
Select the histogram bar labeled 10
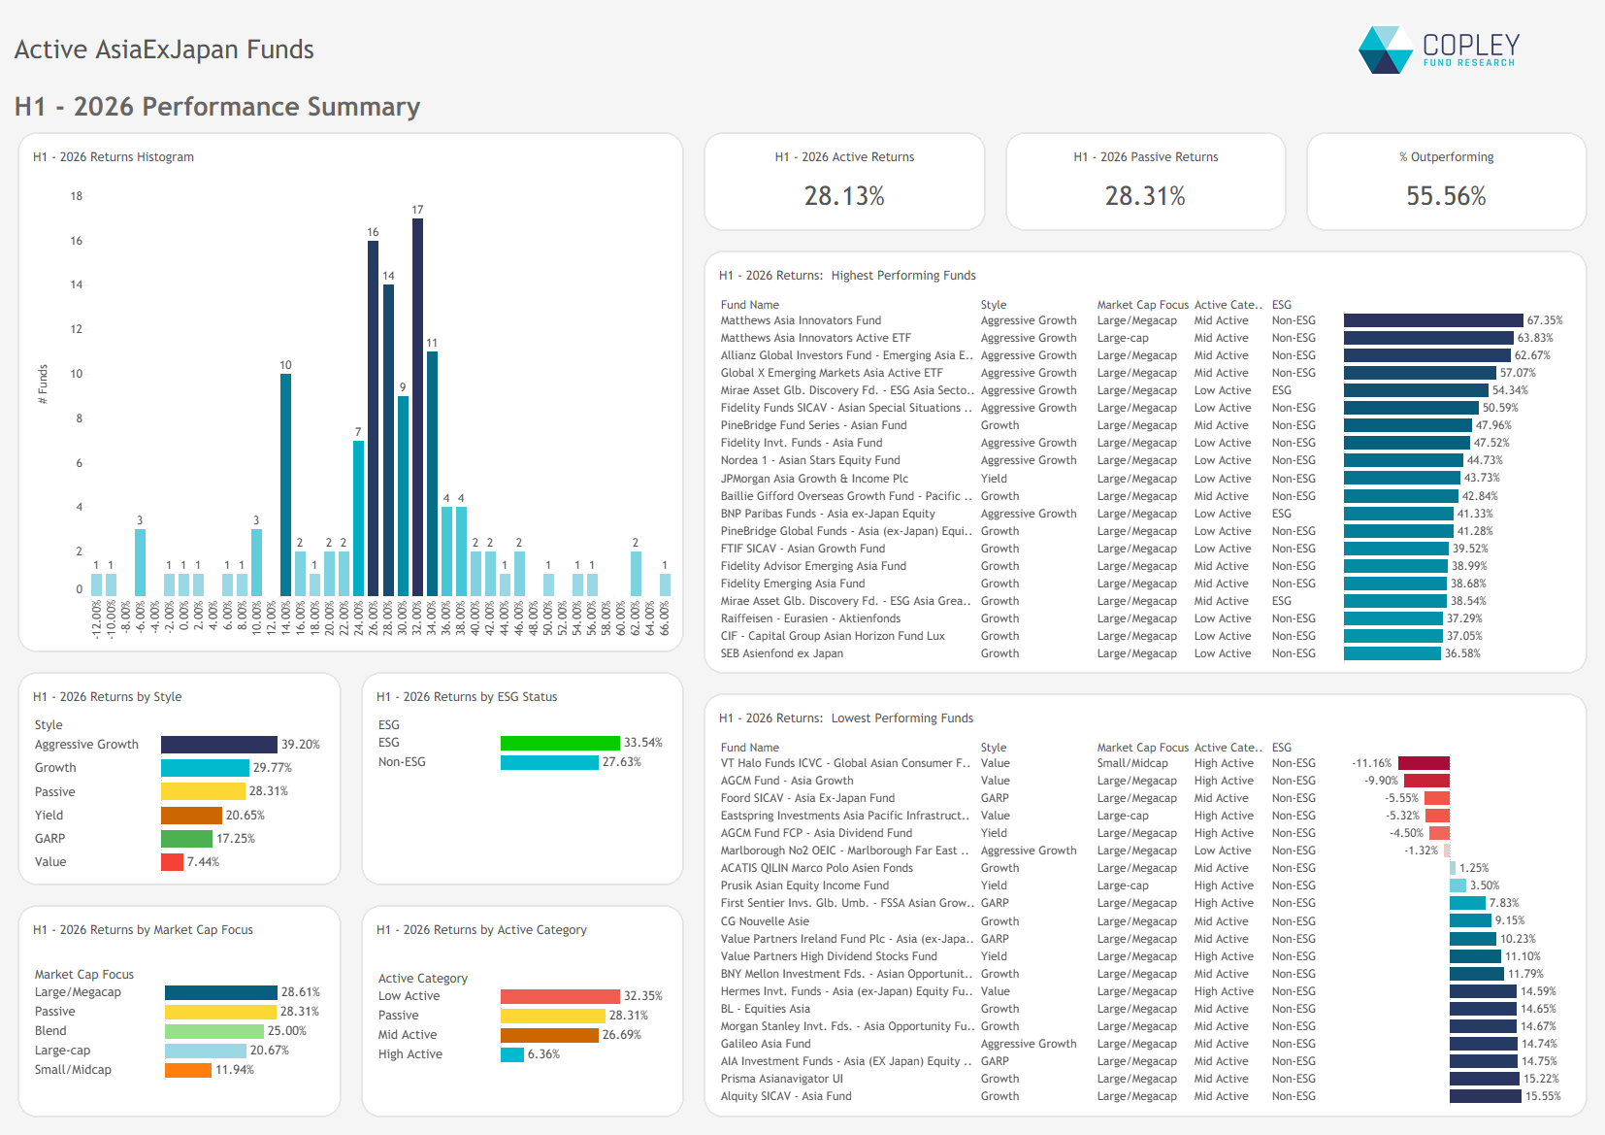(x=285, y=484)
